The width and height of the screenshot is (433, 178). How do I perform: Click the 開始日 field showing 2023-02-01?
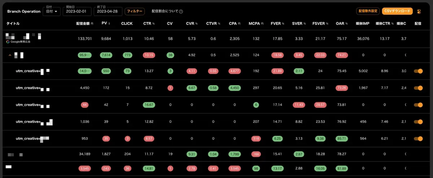pyautogui.click(x=77, y=11)
